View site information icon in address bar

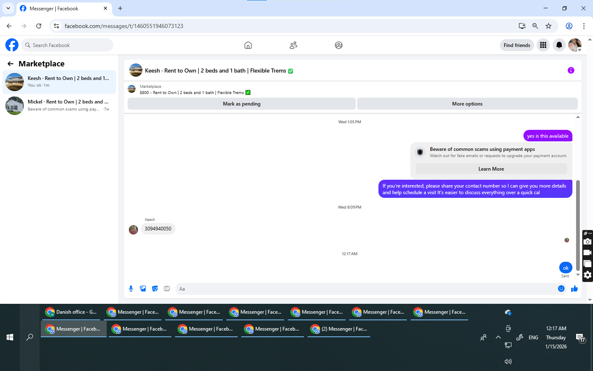[x=56, y=26]
